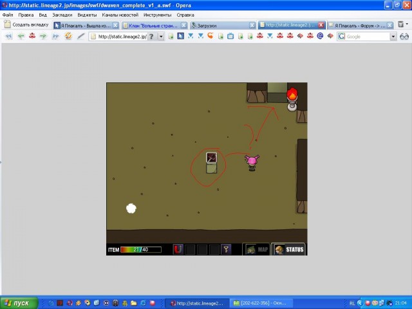Open the Справка menu
The image size is (412, 309).
coord(185,15)
